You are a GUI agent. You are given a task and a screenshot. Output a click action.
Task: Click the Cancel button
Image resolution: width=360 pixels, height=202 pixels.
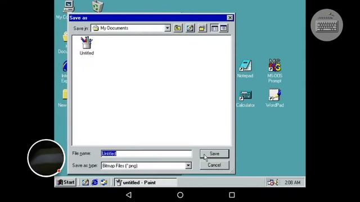click(214, 165)
